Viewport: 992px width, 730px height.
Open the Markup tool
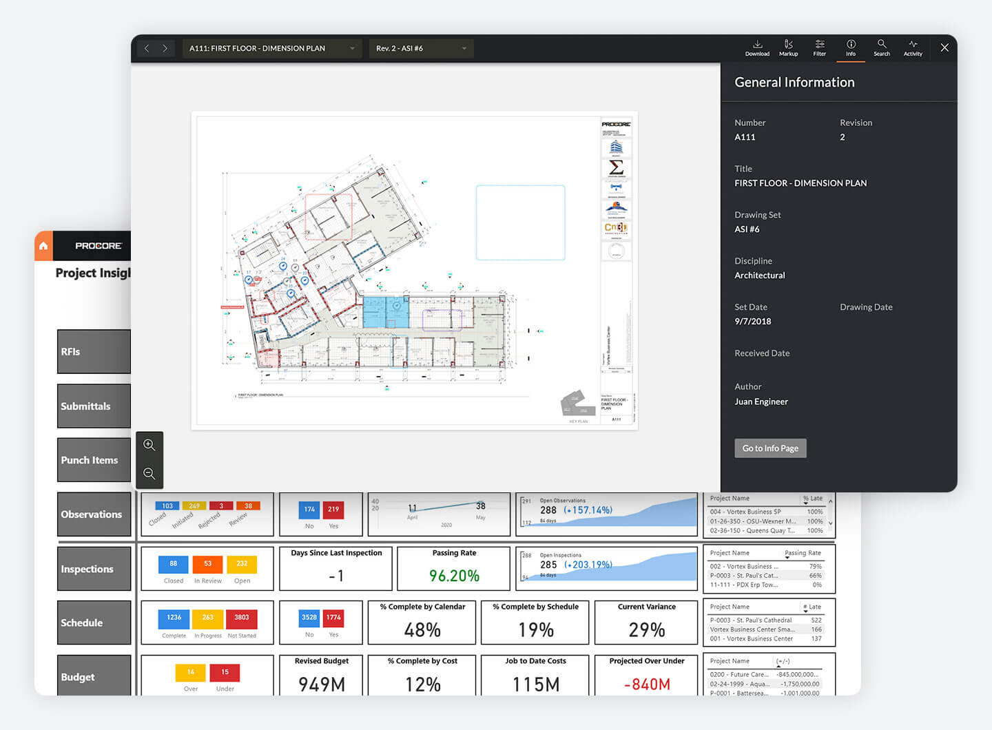click(x=788, y=47)
